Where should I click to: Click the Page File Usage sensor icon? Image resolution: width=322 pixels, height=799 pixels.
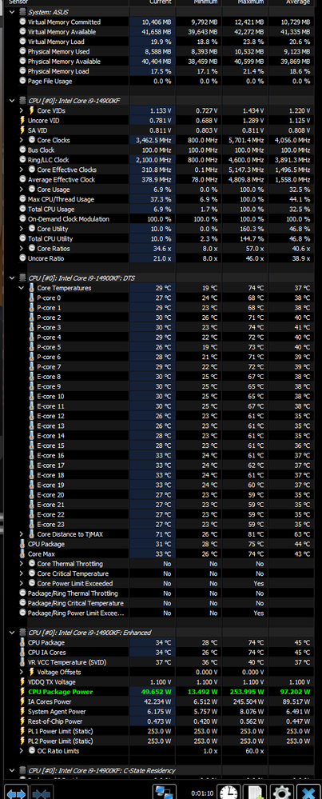click(22, 81)
